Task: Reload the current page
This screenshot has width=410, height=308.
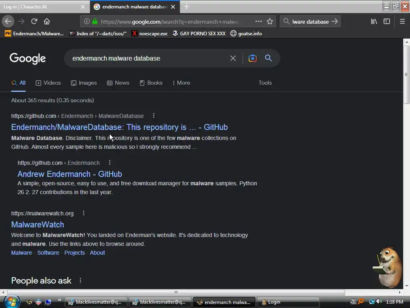Action: coord(34,22)
